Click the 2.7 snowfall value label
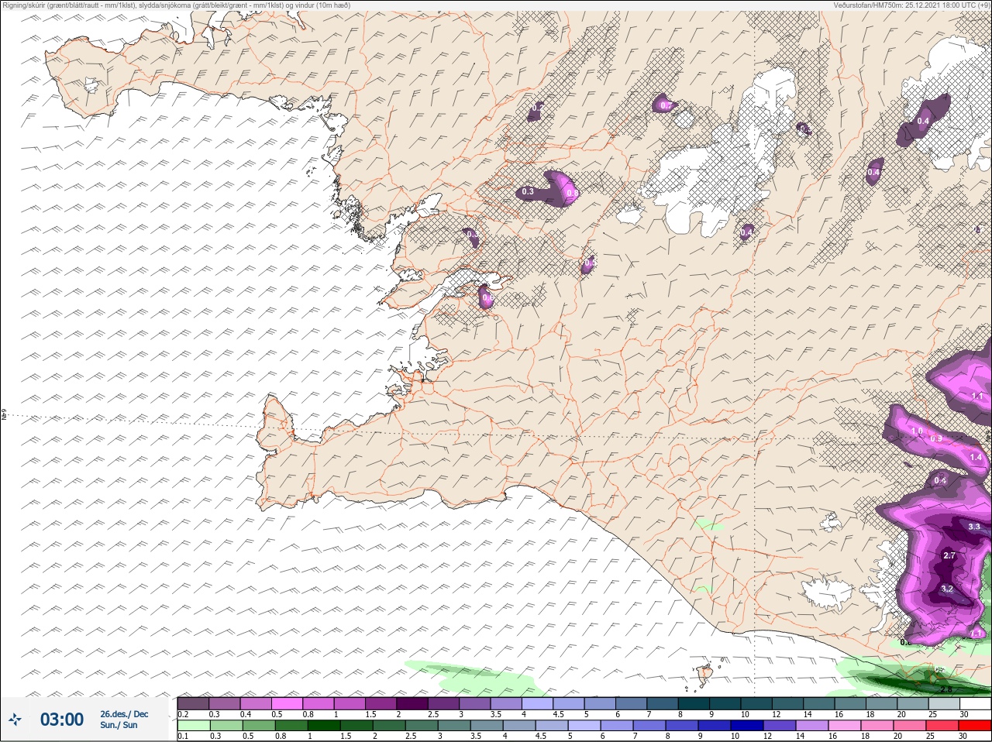Image resolution: width=992 pixels, height=742 pixels. click(x=949, y=556)
